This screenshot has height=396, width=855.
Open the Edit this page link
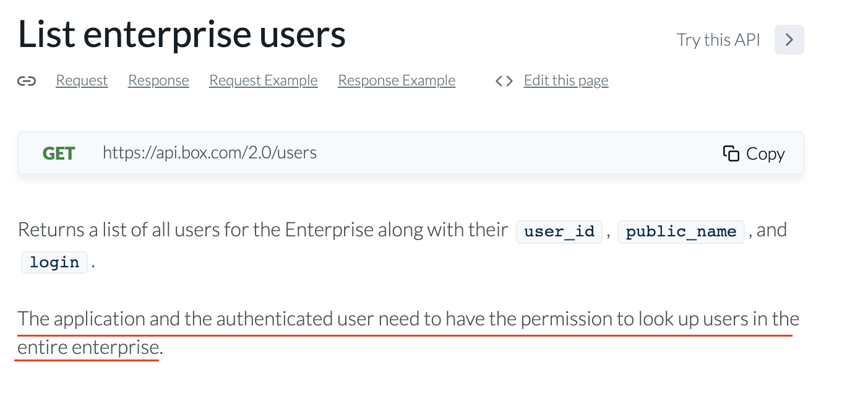coord(566,80)
